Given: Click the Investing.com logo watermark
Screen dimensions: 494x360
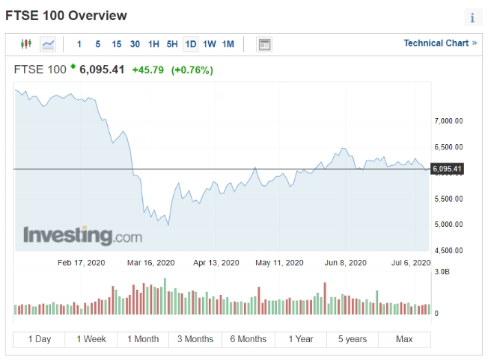Looking at the screenshot, I should click(82, 235).
